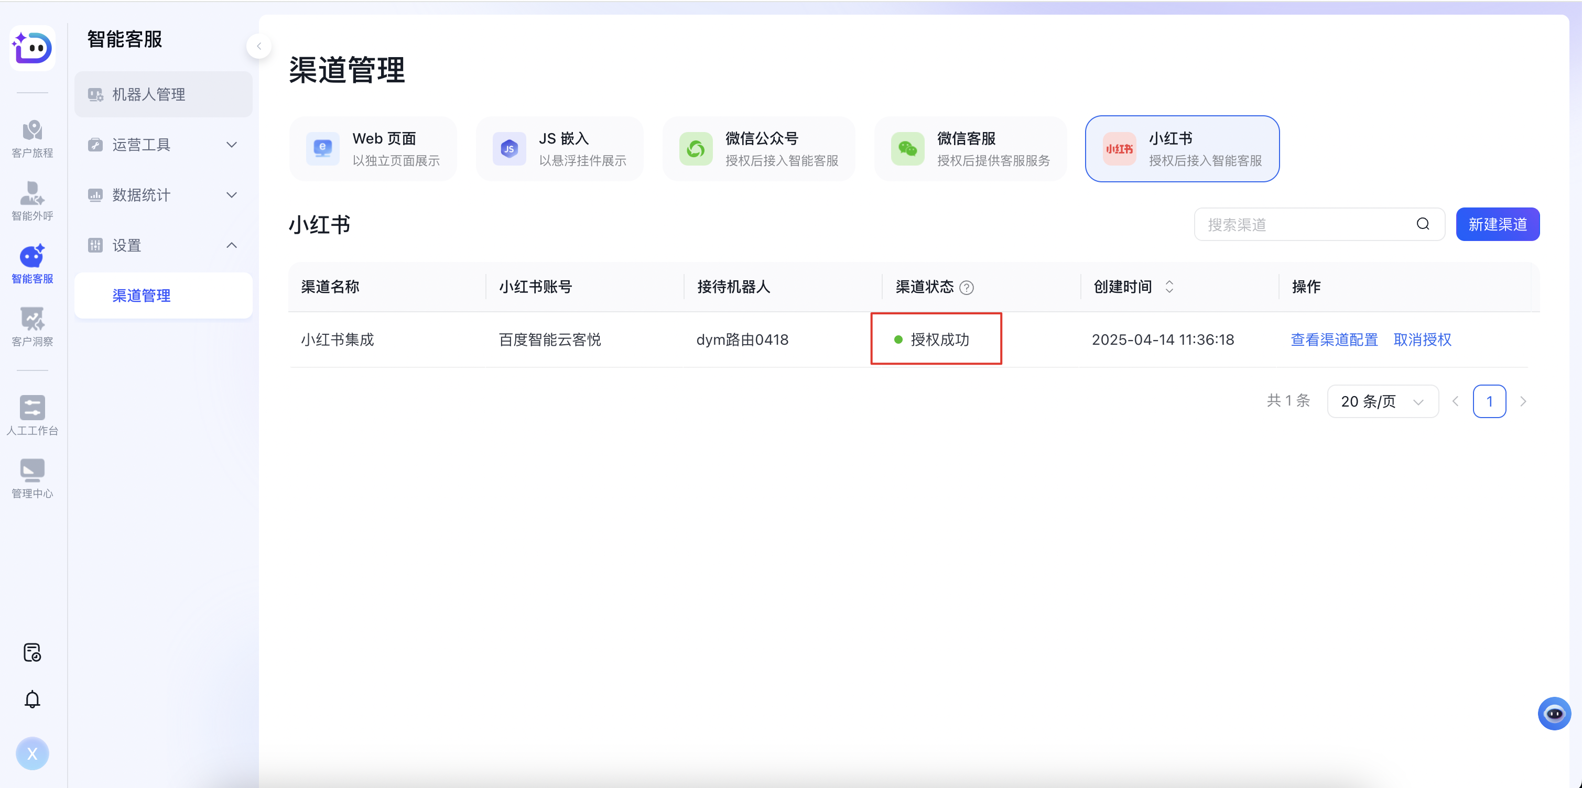
Task: Click the document log icon at bottom left
Action: (x=32, y=652)
